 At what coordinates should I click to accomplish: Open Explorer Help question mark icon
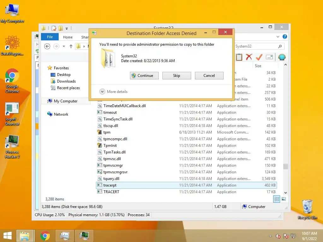click(285, 37)
